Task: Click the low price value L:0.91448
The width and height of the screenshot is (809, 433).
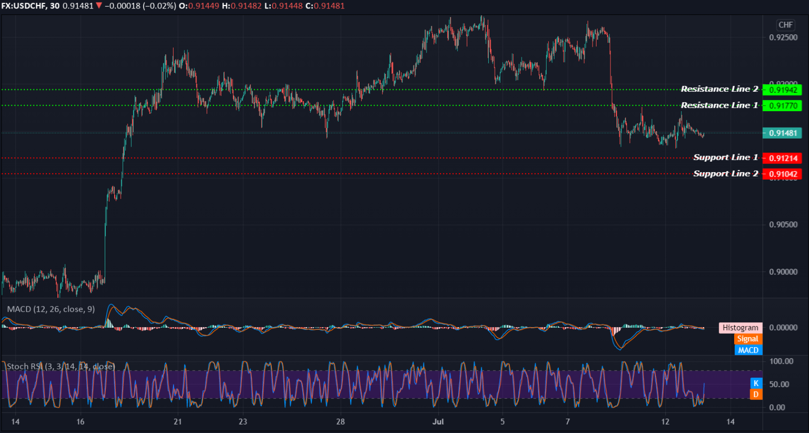Action: pos(283,6)
